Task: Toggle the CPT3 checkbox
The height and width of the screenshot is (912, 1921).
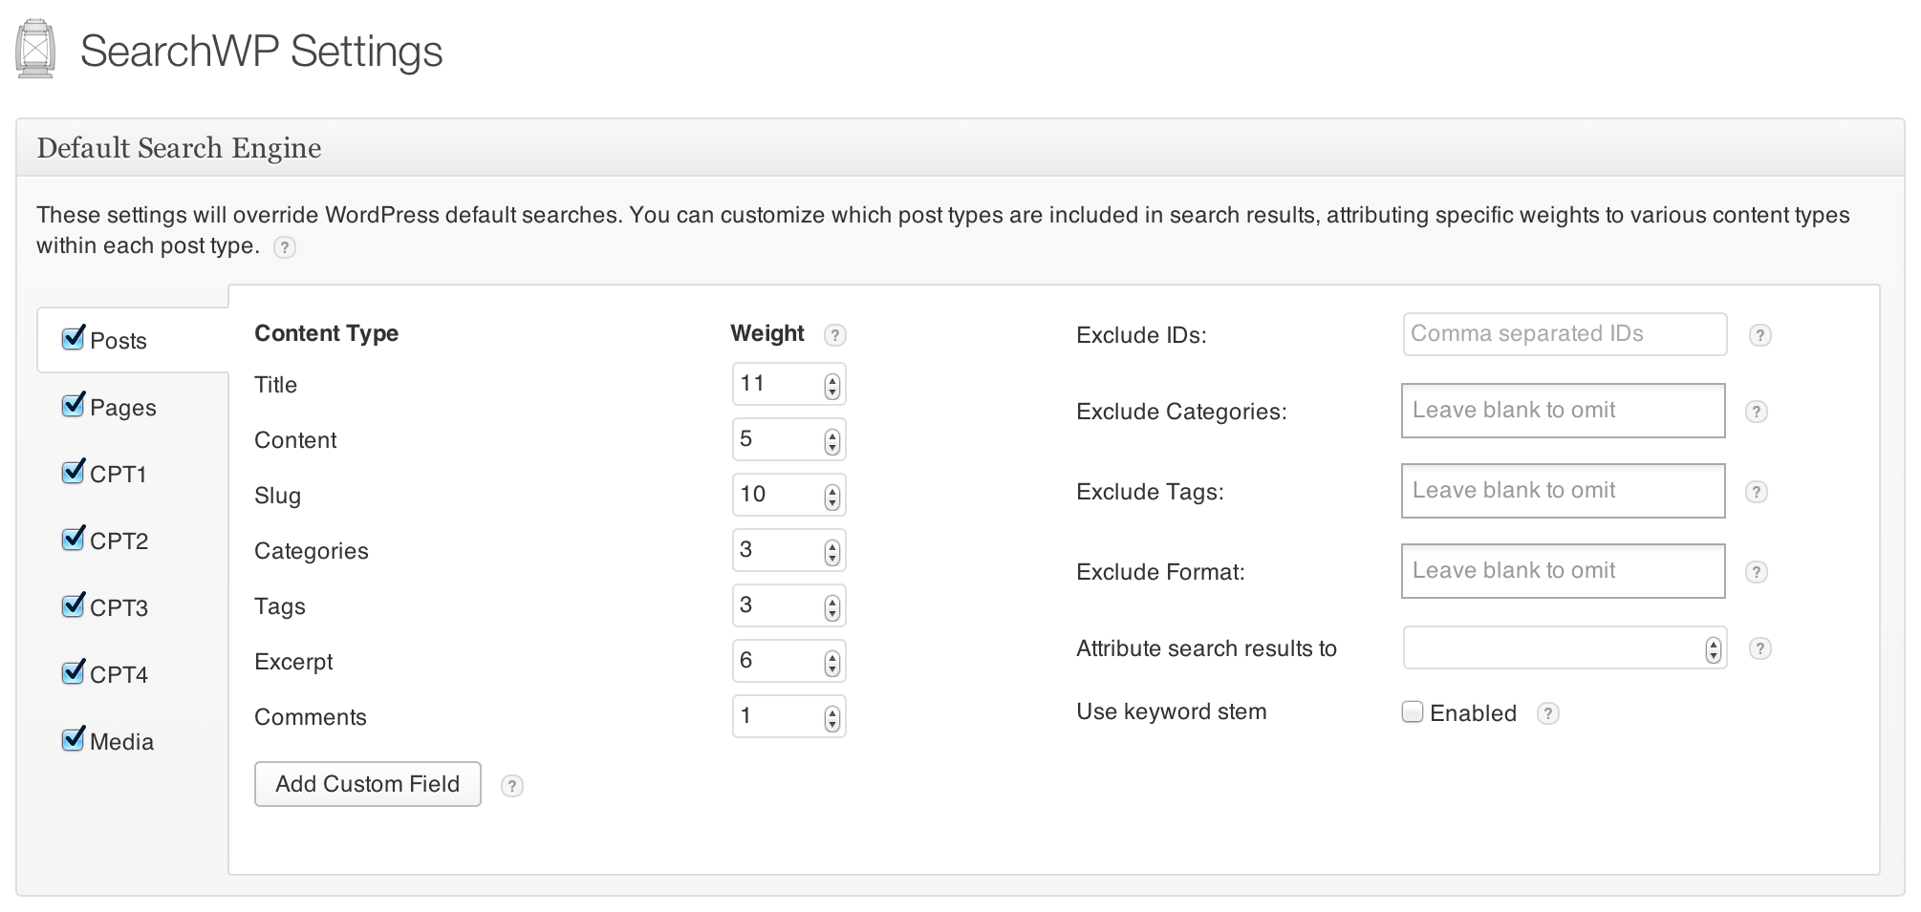Action: pyautogui.click(x=74, y=605)
